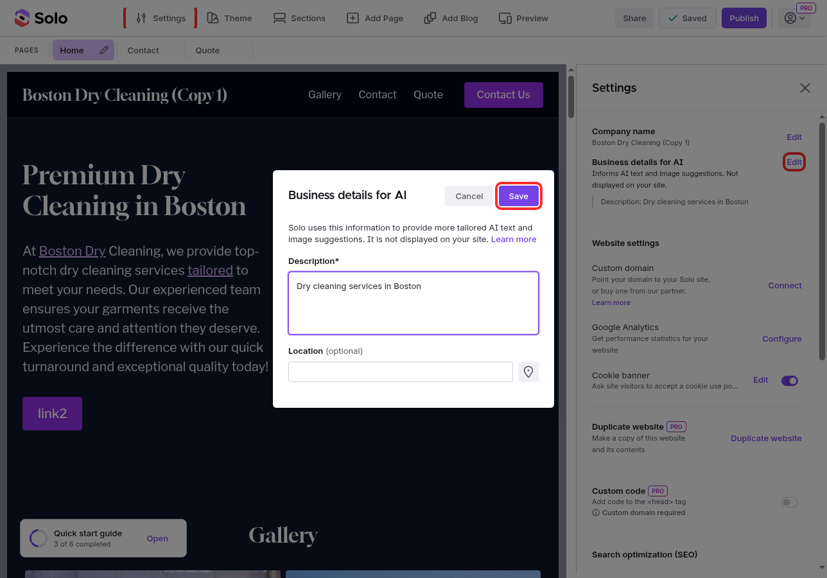This screenshot has width=827, height=578.
Task: Click the tailored underlined link
Action: coord(210,270)
